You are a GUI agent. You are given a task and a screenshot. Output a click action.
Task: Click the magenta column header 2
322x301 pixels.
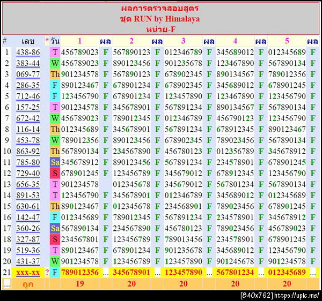click(131, 41)
